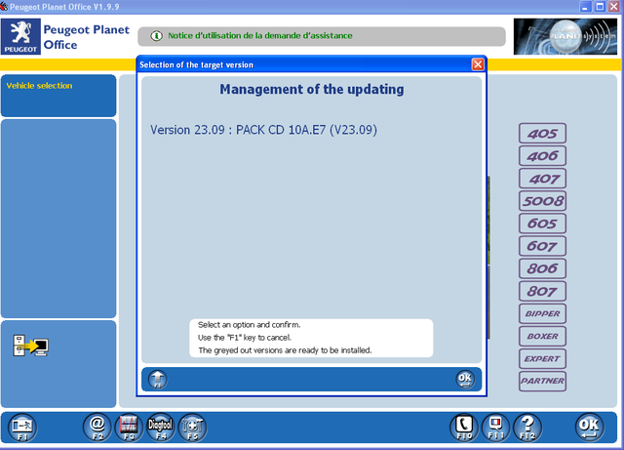
Task: Click the 'Select an option and confirm.' text
Action: (250, 325)
